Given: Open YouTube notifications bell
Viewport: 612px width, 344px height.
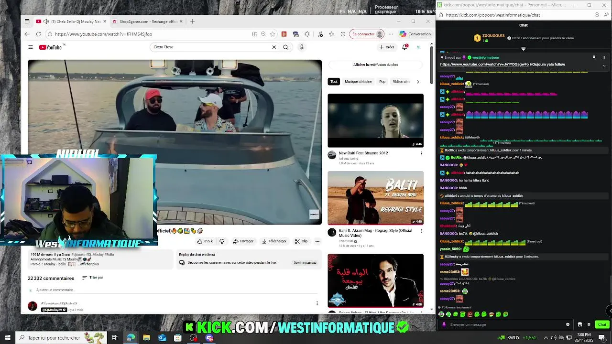Looking at the screenshot, I should (x=405, y=47).
